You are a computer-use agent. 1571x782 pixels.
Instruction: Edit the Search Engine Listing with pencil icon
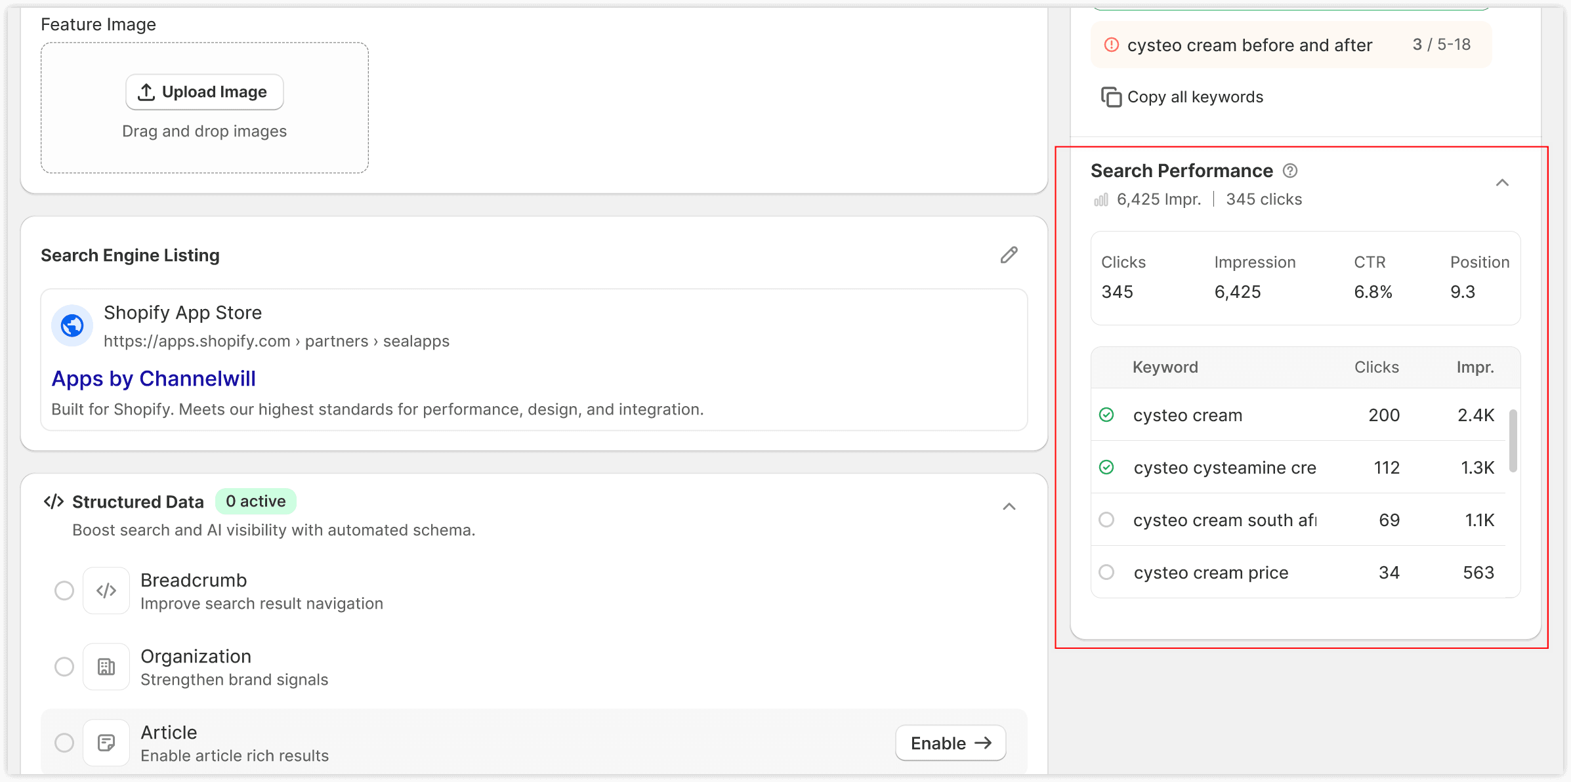(x=1009, y=255)
